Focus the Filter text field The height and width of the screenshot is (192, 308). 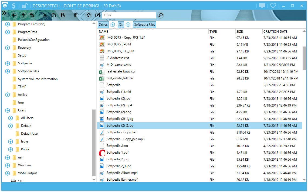tap(129, 15)
